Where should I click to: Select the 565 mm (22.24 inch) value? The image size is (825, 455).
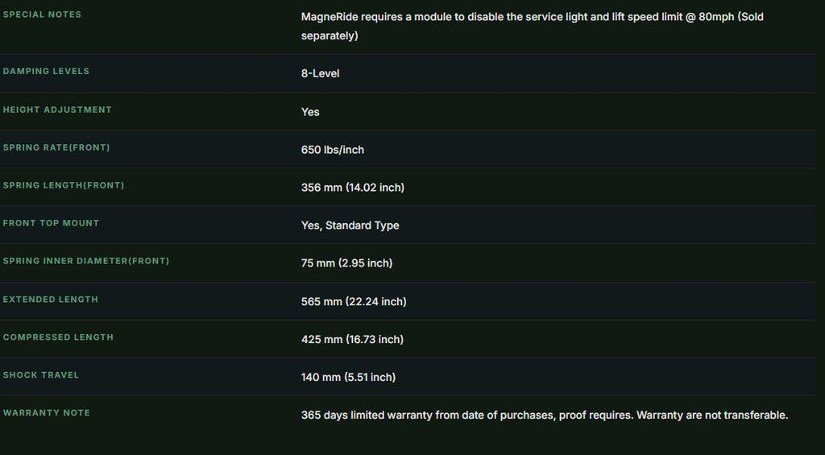pos(354,302)
